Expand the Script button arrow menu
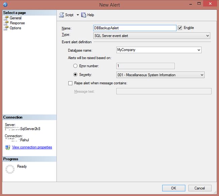The width and height of the screenshot is (219, 196). click(77, 15)
